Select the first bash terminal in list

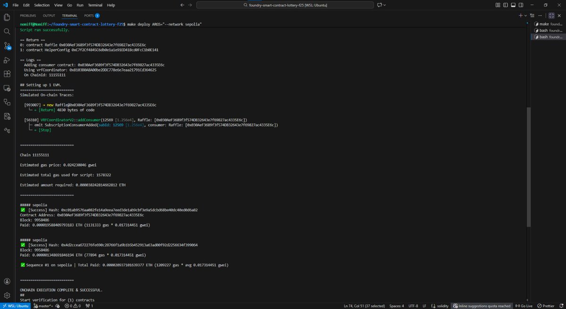[549, 30]
